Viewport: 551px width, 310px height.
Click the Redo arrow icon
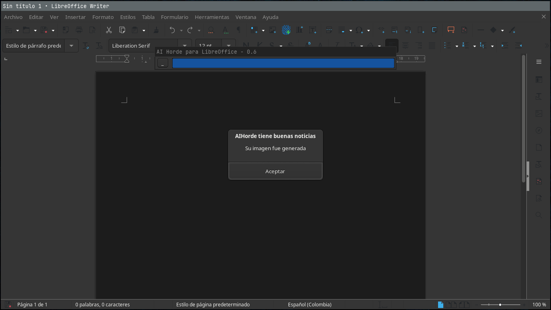pos(190,30)
